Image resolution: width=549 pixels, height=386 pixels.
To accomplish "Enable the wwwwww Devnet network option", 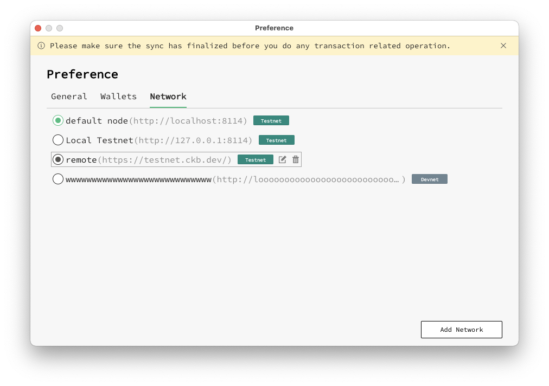I will pyautogui.click(x=58, y=179).
